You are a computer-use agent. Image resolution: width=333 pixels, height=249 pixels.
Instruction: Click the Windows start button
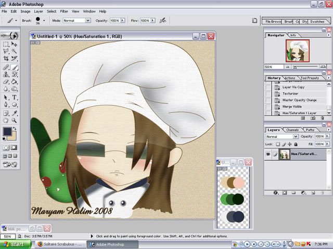pyautogui.click(x=16, y=244)
